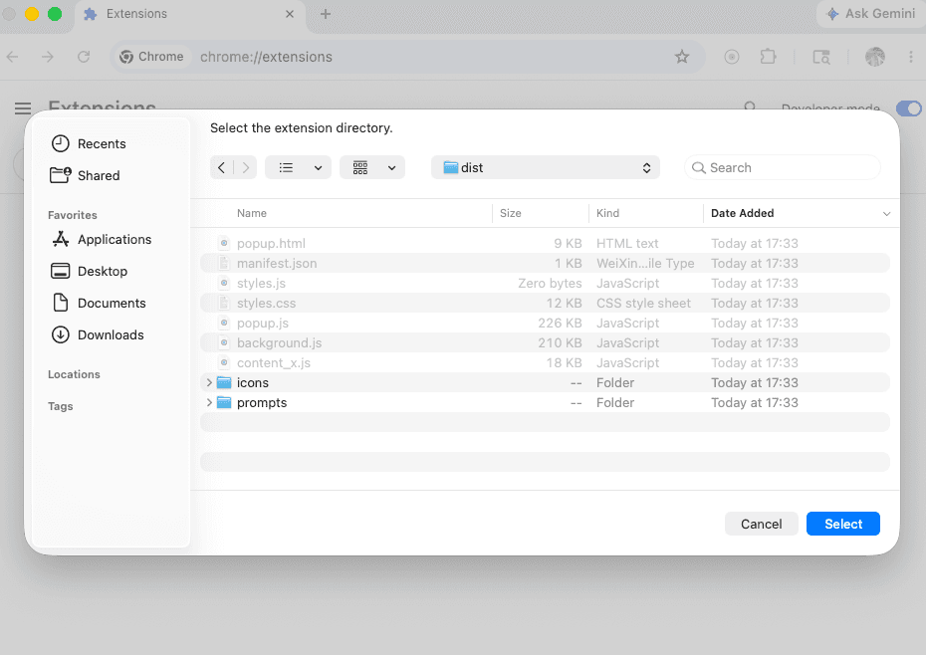
Task: Click the content_x.js file row
Action: pos(545,362)
